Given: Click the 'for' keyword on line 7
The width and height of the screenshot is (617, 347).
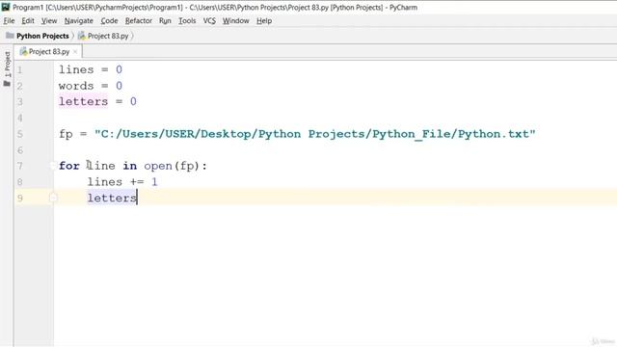Looking at the screenshot, I should point(69,166).
